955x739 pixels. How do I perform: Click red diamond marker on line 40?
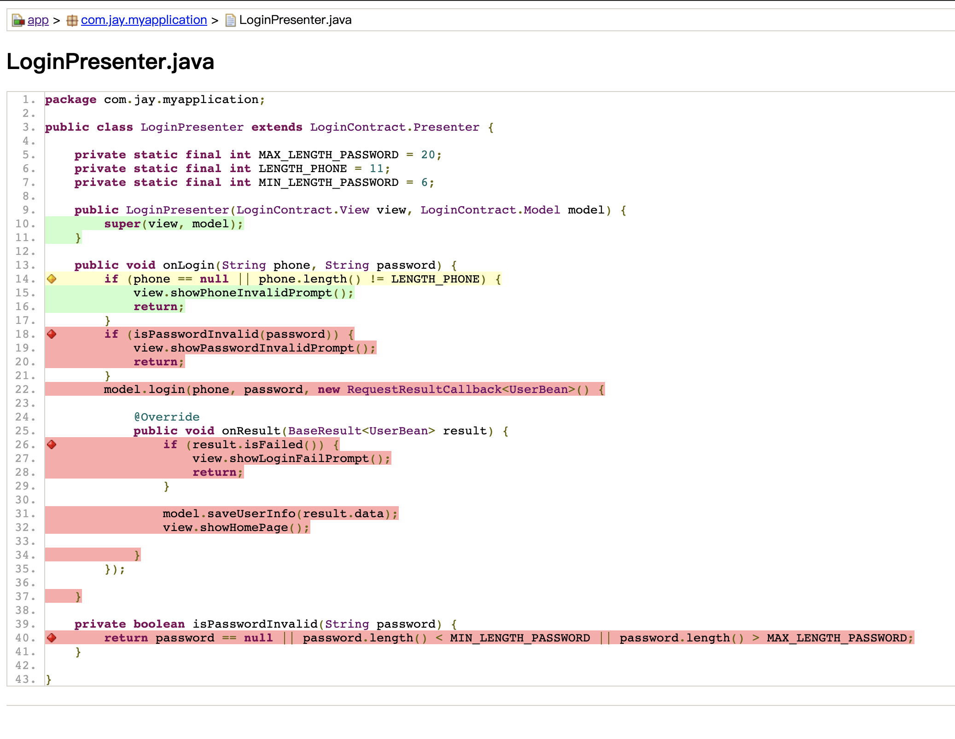point(52,638)
